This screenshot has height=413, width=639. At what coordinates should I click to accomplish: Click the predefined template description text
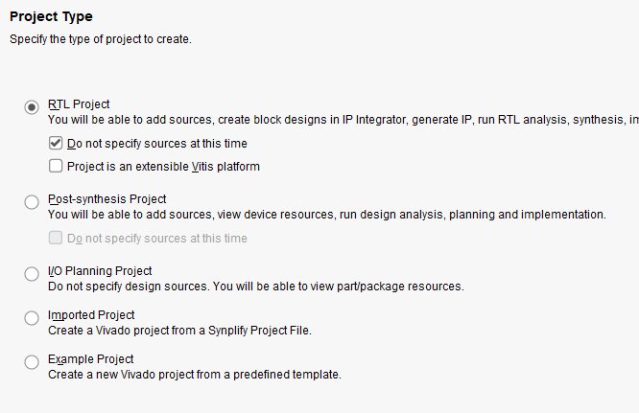point(194,375)
